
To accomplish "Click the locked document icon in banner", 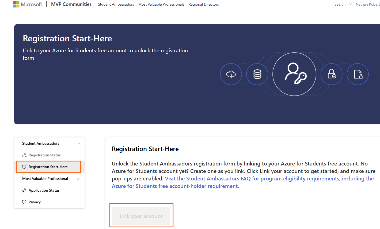I will coord(358,74).
